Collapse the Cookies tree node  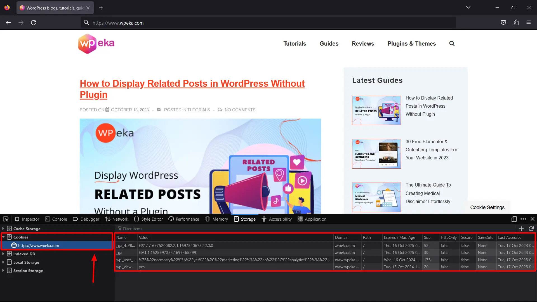(x=3, y=237)
